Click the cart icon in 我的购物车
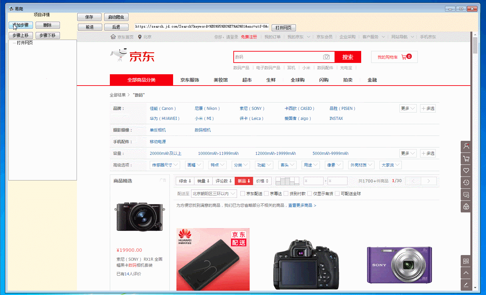 tap(404, 57)
